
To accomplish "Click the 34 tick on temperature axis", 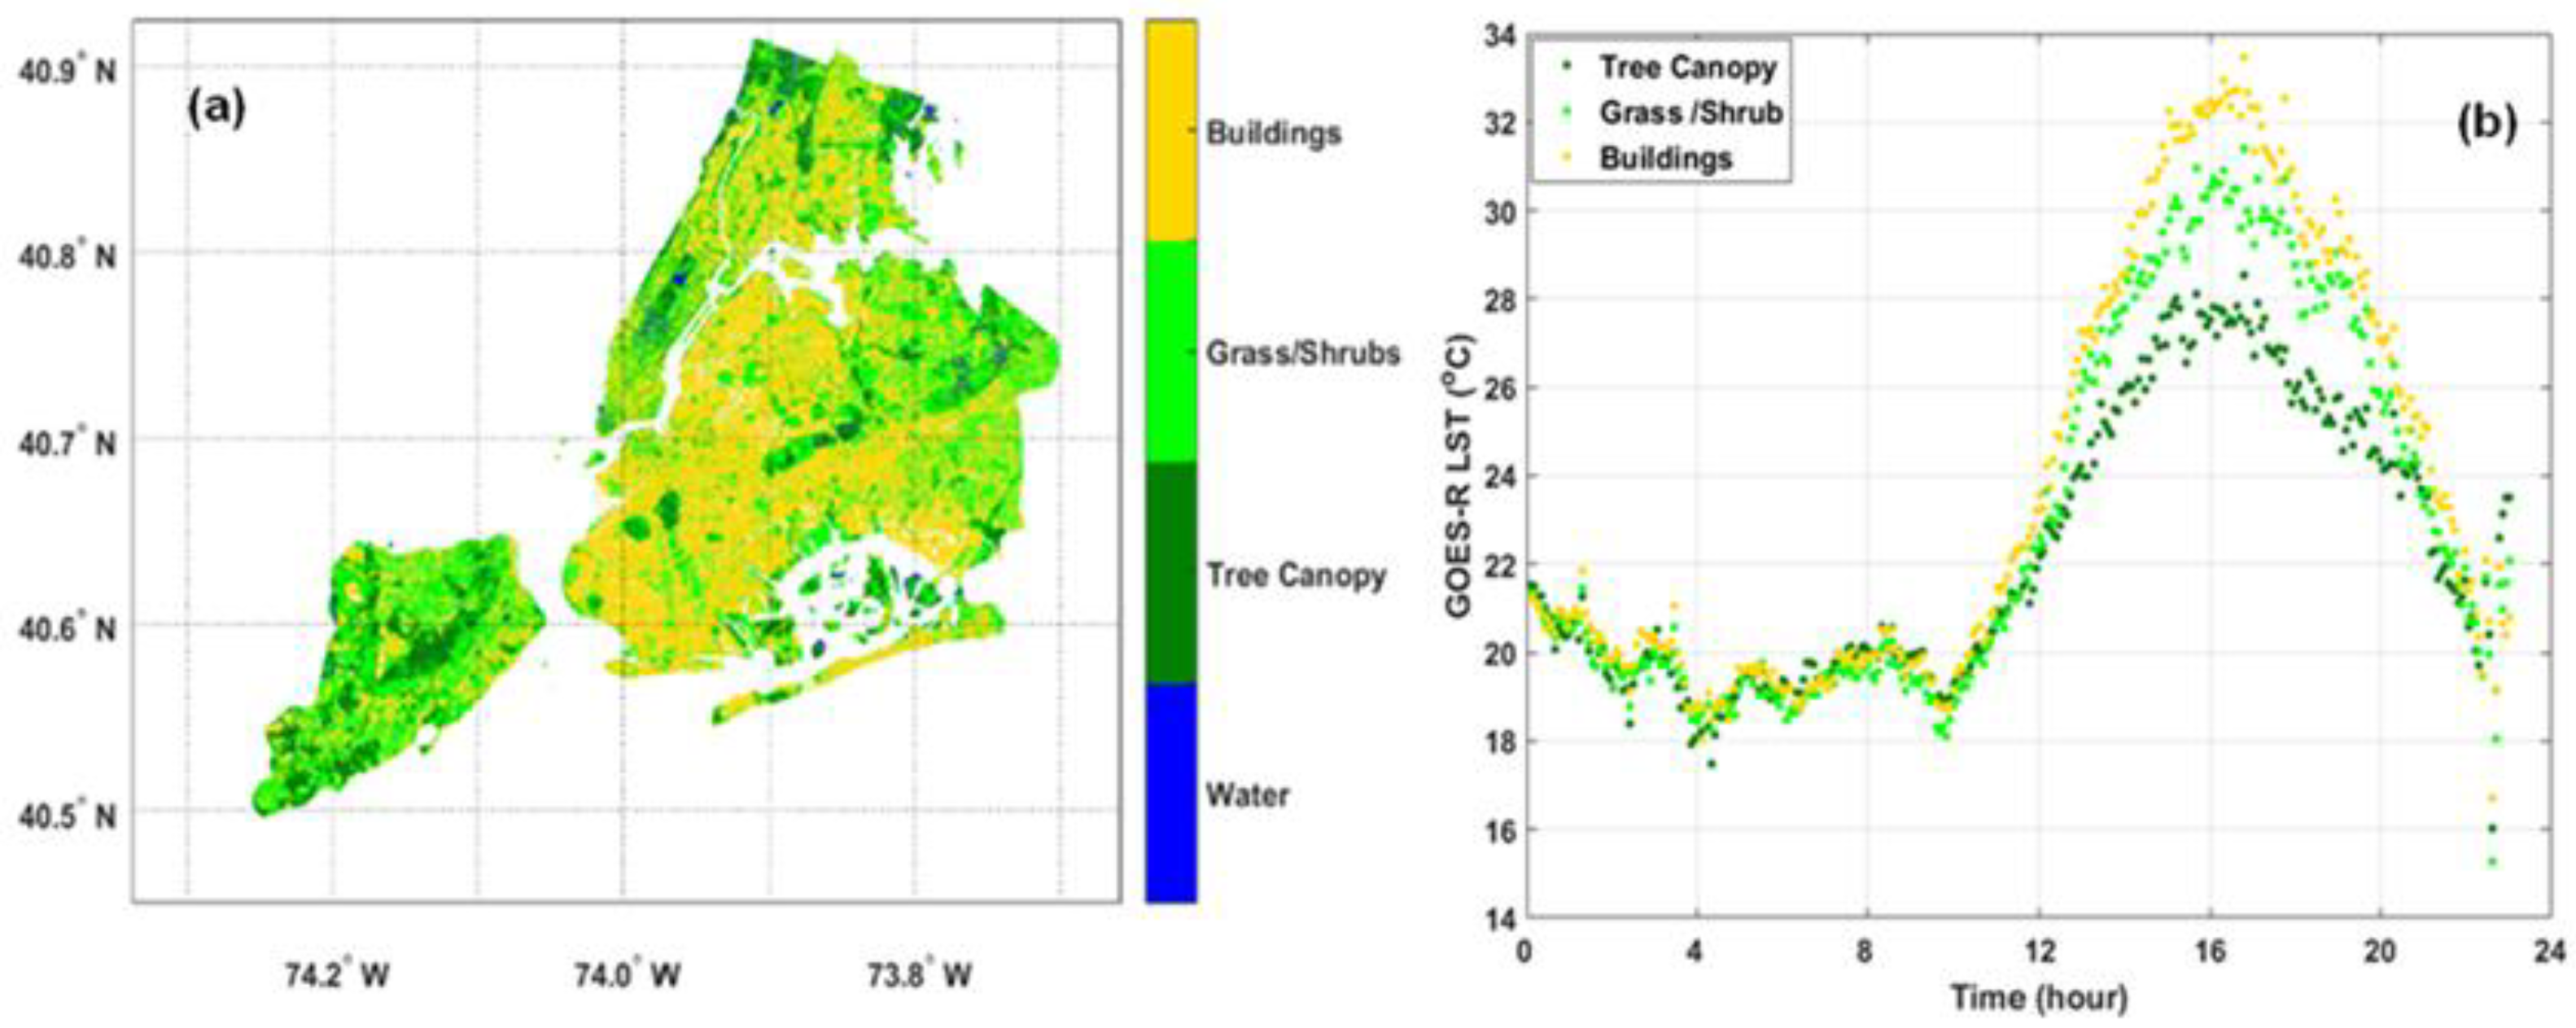I will [x=1500, y=37].
